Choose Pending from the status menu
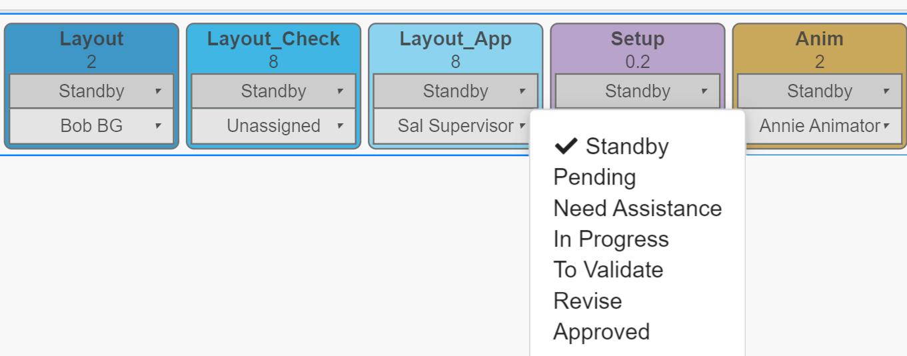 (x=594, y=177)
